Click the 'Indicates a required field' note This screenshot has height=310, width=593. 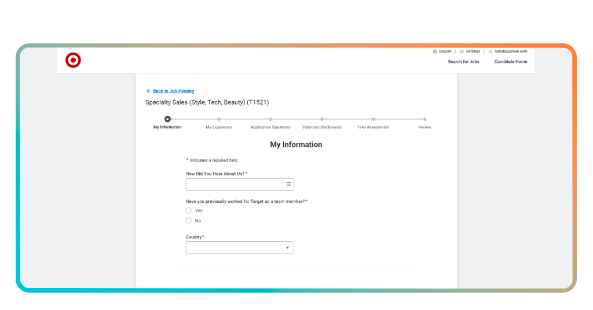point(212,160)
